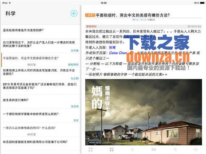Tap author name under 放生 question
206x154 pixels.
tap(75, 106)
